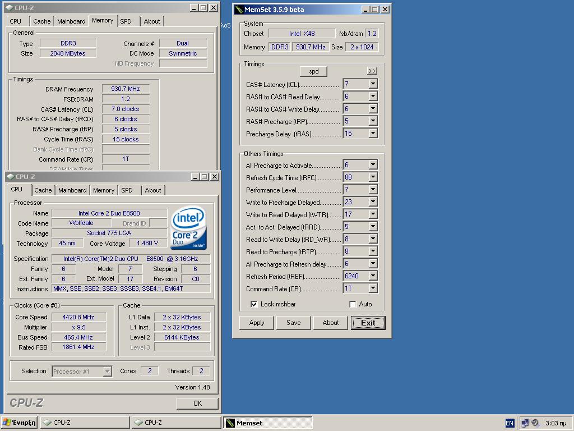Open the Start menu (Έναρξη)
This screenshot has height=431, width=574.
[x=19, y=423]
